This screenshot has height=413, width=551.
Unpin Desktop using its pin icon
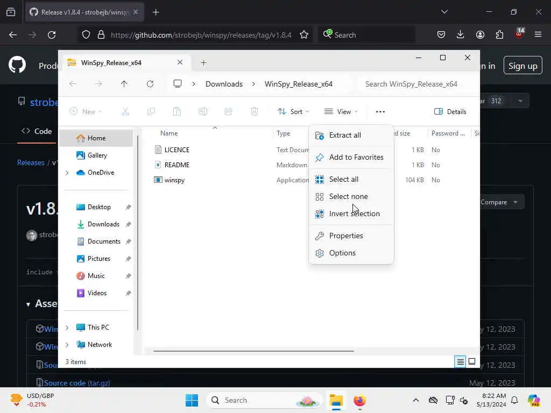click(128, 207)
